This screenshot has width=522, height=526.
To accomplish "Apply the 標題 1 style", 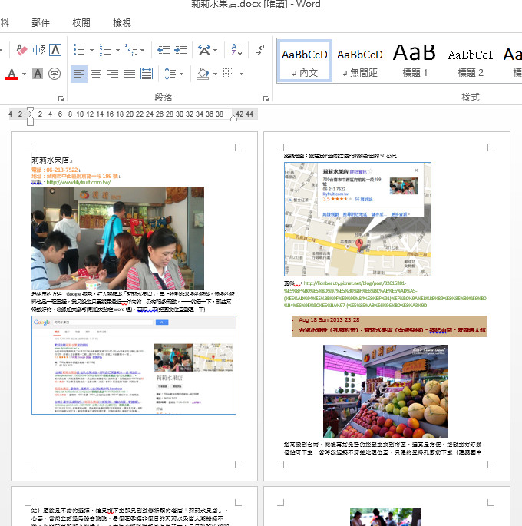I will click(415, 60).
